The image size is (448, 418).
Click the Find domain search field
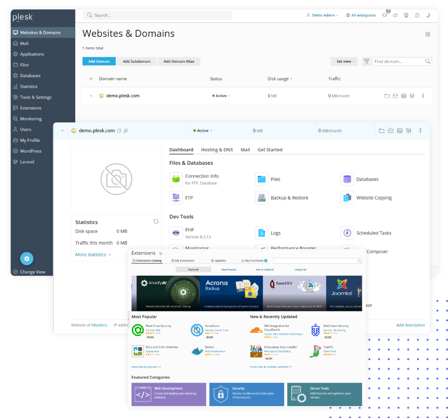click(398, 61)
